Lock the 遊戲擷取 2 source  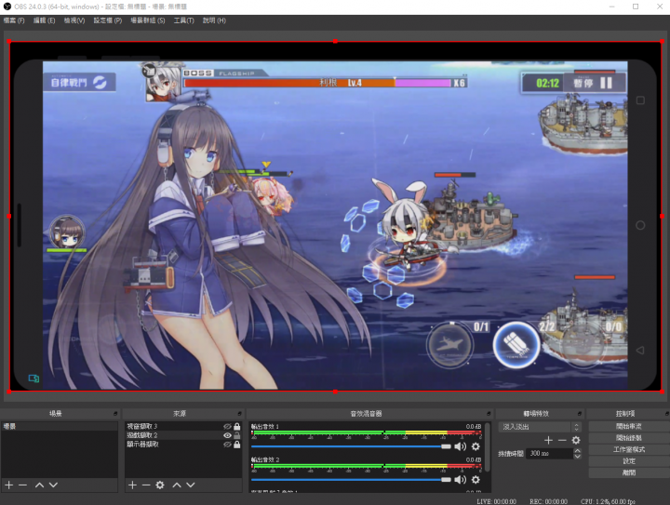click(x=236, y=435)
